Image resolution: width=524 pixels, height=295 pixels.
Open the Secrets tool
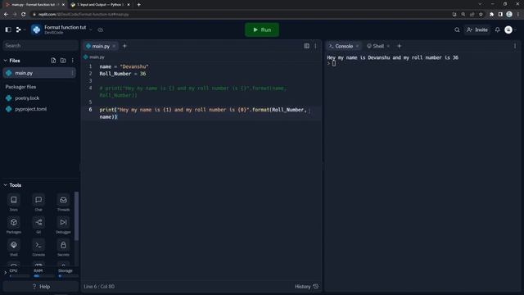tap(63, 247)
